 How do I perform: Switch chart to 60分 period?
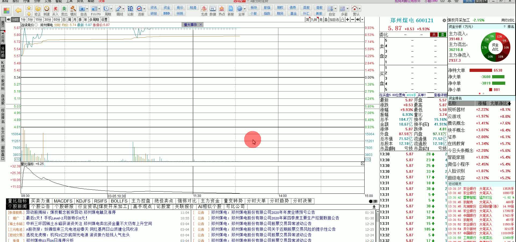[57, 20]
